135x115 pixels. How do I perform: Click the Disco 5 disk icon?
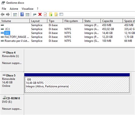4,75
